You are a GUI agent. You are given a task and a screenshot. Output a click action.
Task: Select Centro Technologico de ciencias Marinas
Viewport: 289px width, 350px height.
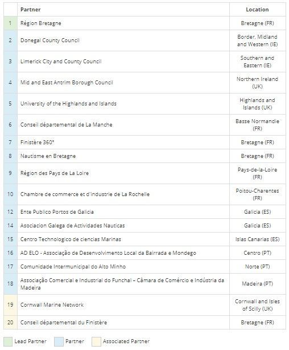point(71,239)
